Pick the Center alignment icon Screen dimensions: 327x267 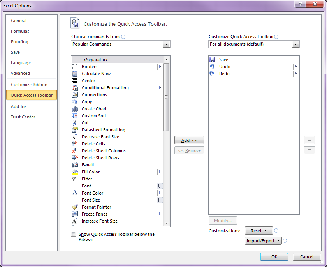point(75,81)
